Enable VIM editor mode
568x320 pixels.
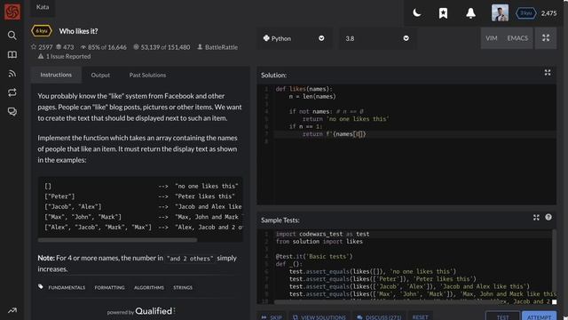491,38
